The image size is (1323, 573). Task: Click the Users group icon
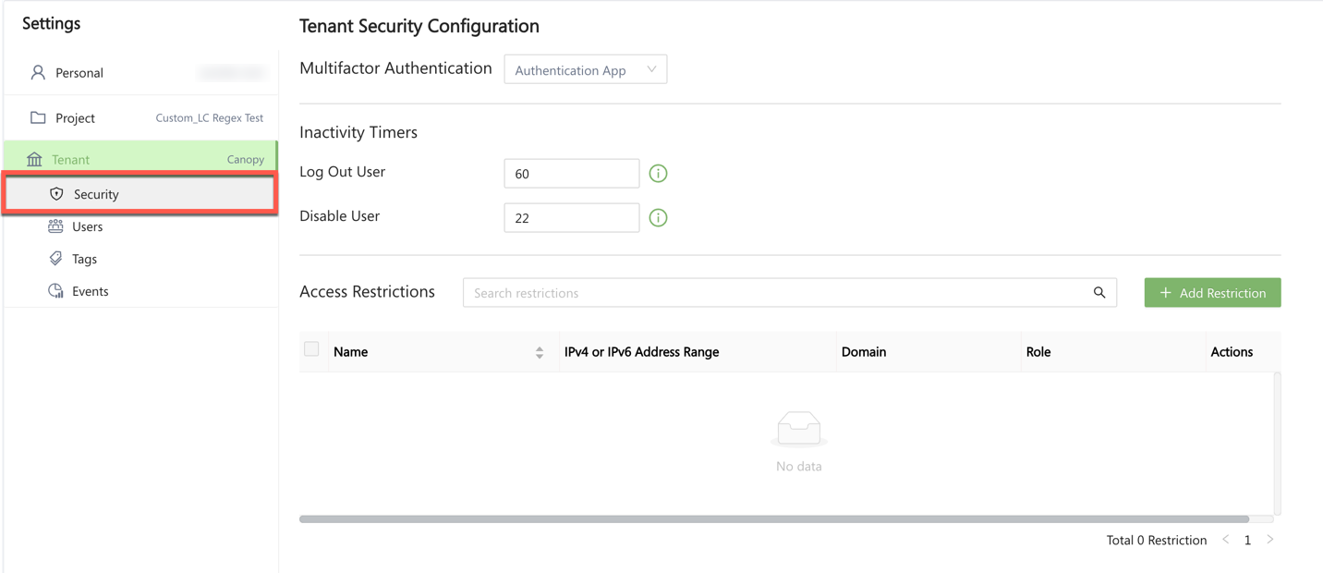[55, 226]
